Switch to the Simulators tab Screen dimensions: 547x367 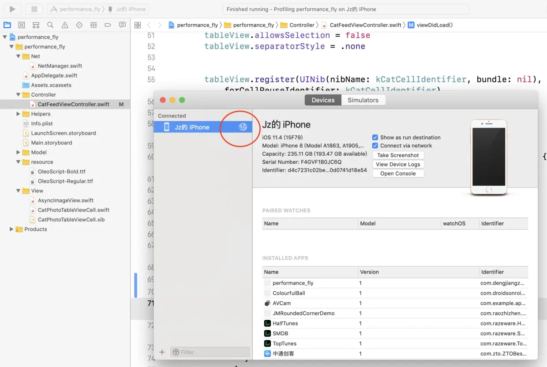pos(363,100)
